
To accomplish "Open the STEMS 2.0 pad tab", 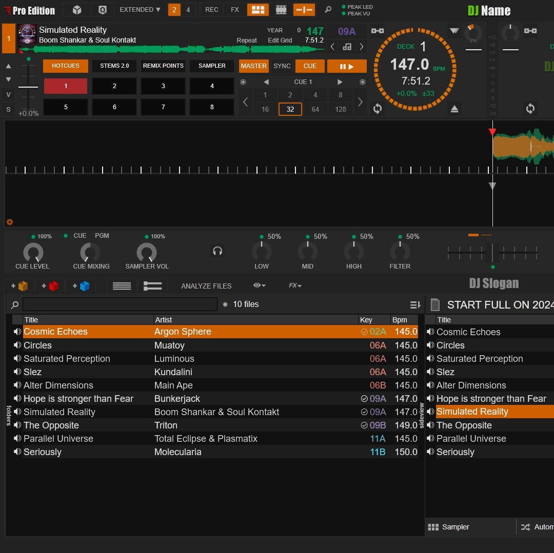I will pos(114,66).
